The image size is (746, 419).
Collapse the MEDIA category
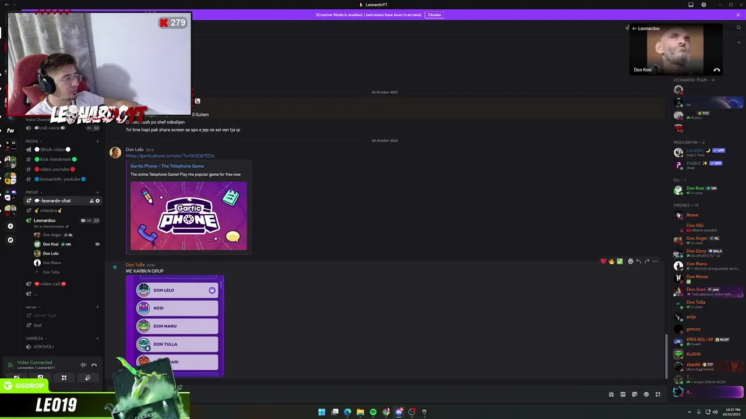[x=34, y=141]
